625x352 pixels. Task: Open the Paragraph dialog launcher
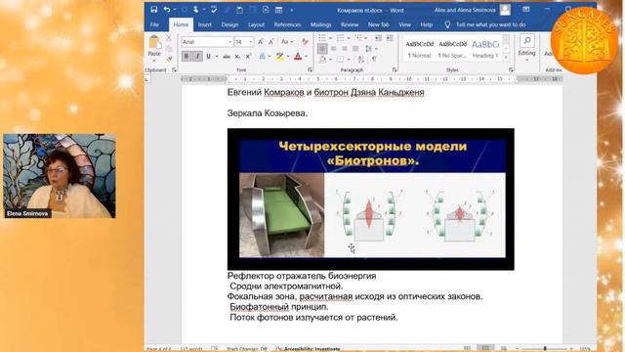395,69
